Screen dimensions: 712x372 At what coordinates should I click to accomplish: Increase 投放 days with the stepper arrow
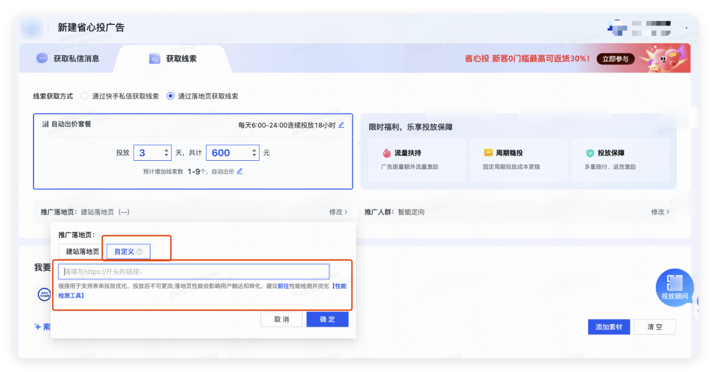pyautogui.click(x=165, y=149)
